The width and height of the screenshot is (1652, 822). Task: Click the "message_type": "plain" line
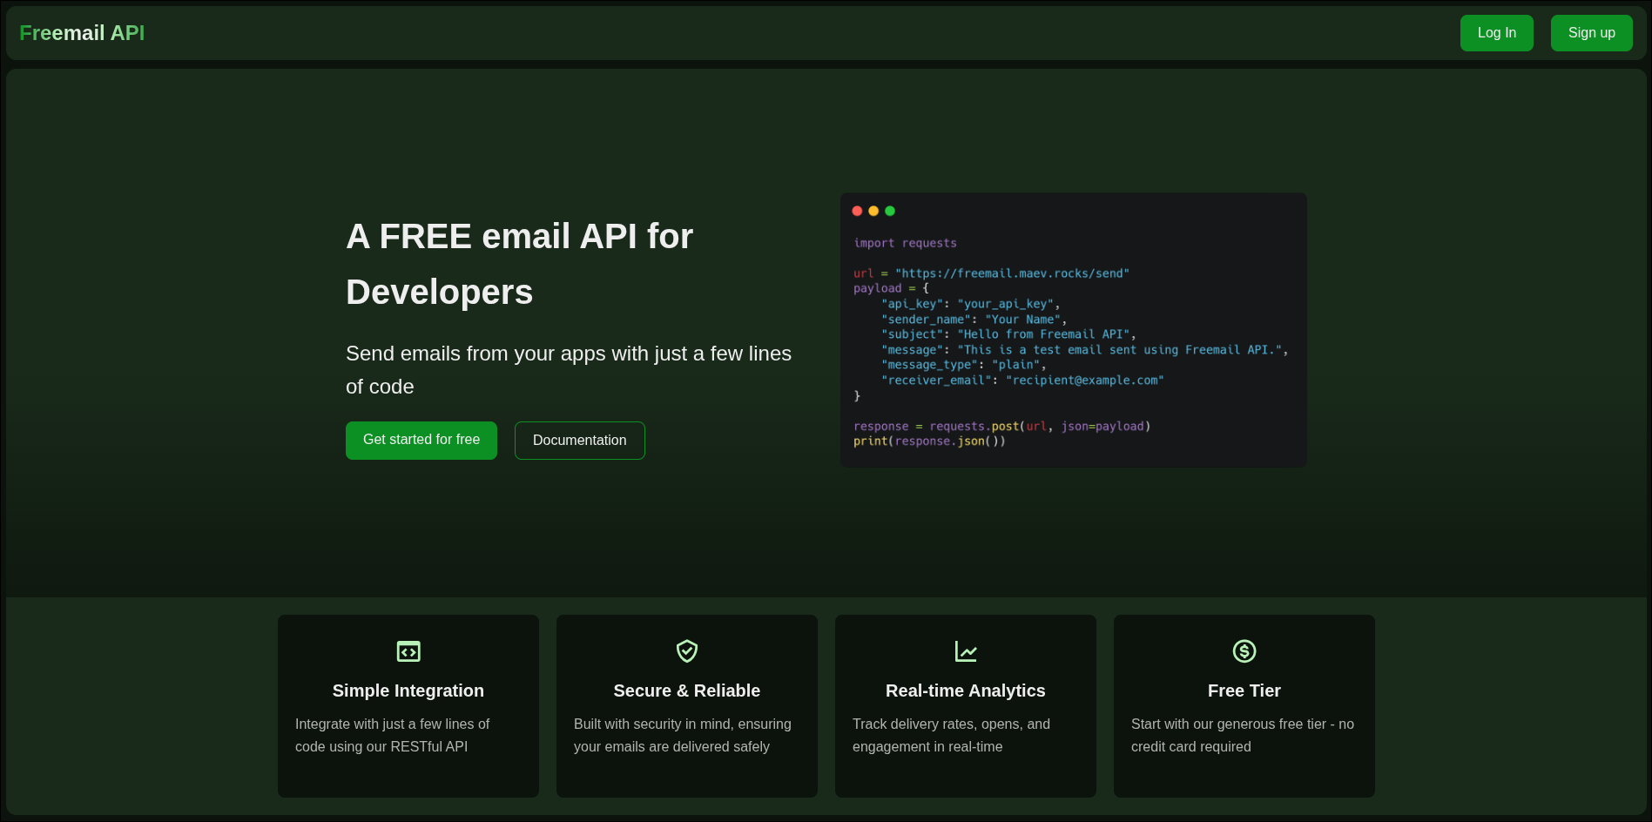click(963, 365)
